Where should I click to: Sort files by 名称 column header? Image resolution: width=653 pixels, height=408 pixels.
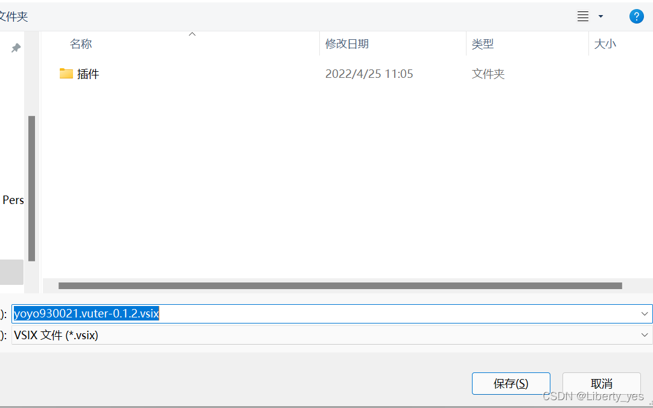[x=81, y=43]
